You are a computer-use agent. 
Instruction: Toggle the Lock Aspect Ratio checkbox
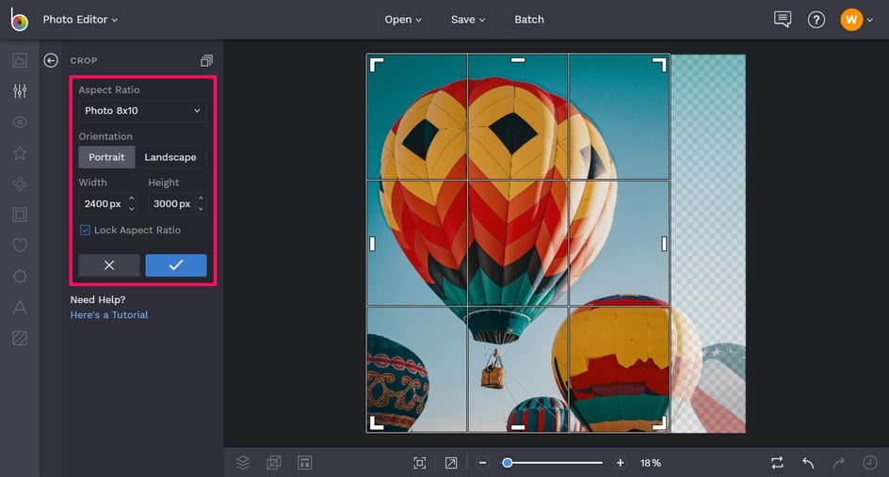(x=85, y=231)
